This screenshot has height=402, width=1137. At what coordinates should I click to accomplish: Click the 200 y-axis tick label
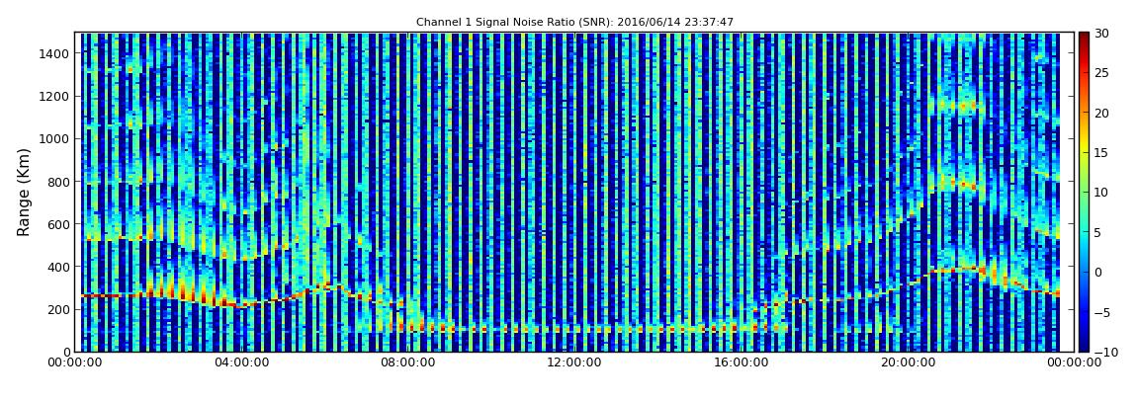coord(58,309)
